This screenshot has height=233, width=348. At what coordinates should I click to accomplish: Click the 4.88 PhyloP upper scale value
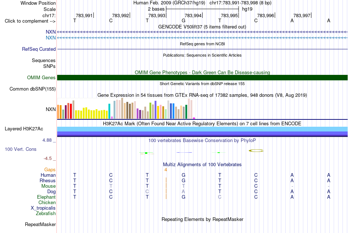47,140
